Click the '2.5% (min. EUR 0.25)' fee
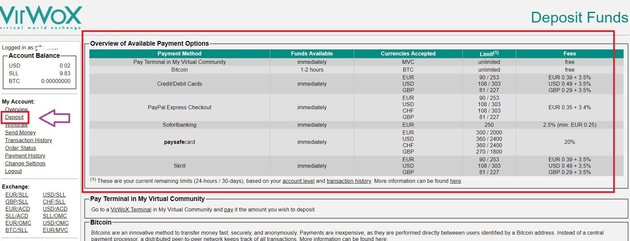The image size is (630, 241). tap(570, 125)
